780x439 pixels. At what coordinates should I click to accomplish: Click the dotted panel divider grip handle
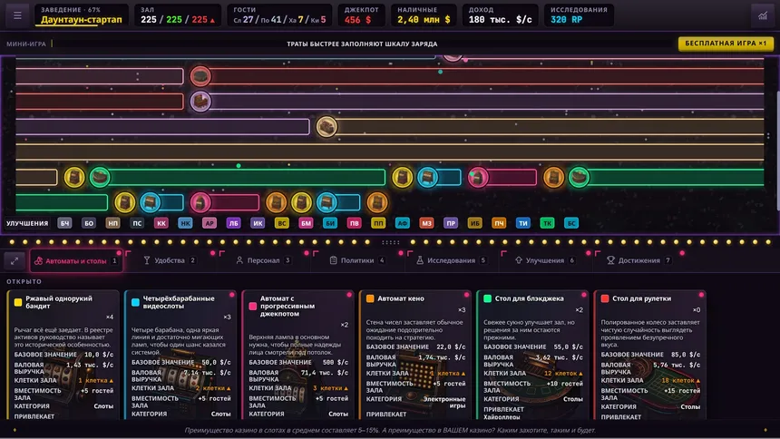pos(391,242)
